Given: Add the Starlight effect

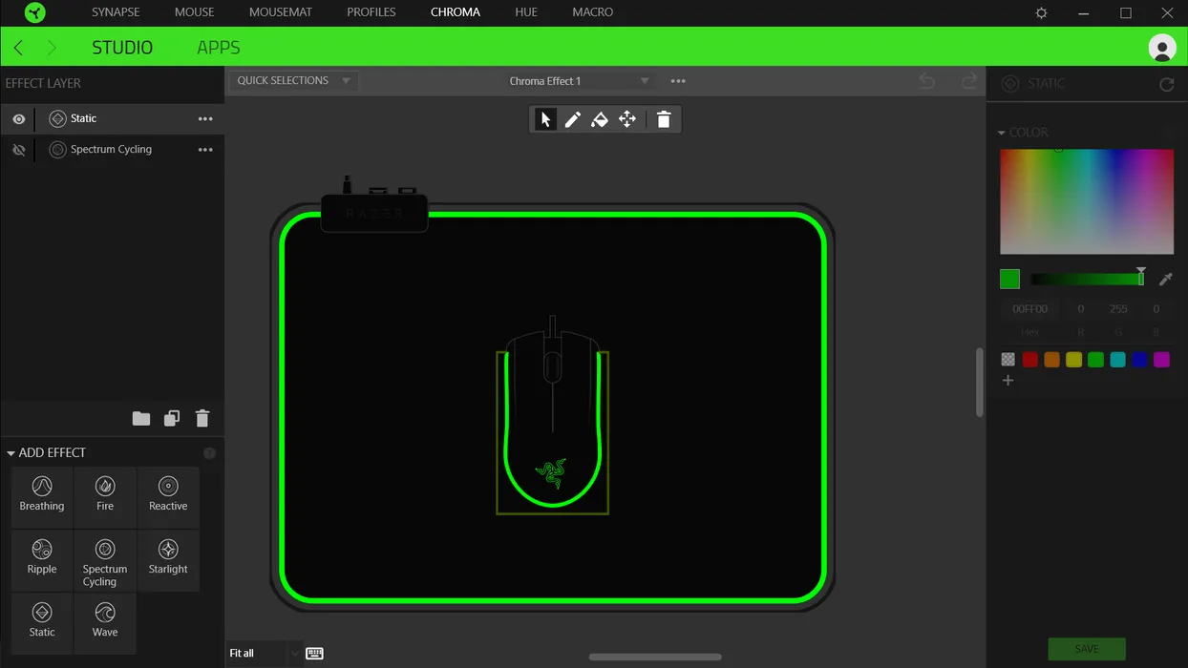Looking at the screenshot, I should 168,560.
